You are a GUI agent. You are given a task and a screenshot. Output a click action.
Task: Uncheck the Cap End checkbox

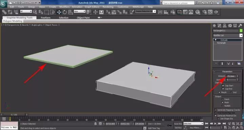(223, 89)
